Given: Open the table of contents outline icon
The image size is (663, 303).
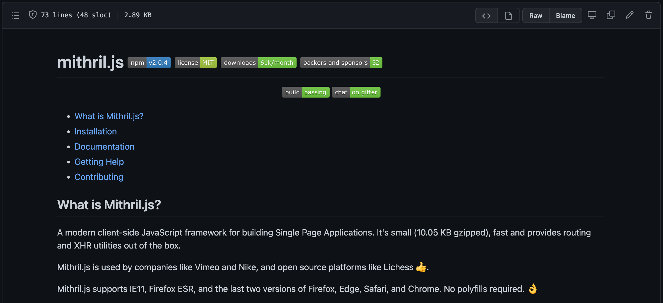Looking at the screenshot, I should click(15, 15).
